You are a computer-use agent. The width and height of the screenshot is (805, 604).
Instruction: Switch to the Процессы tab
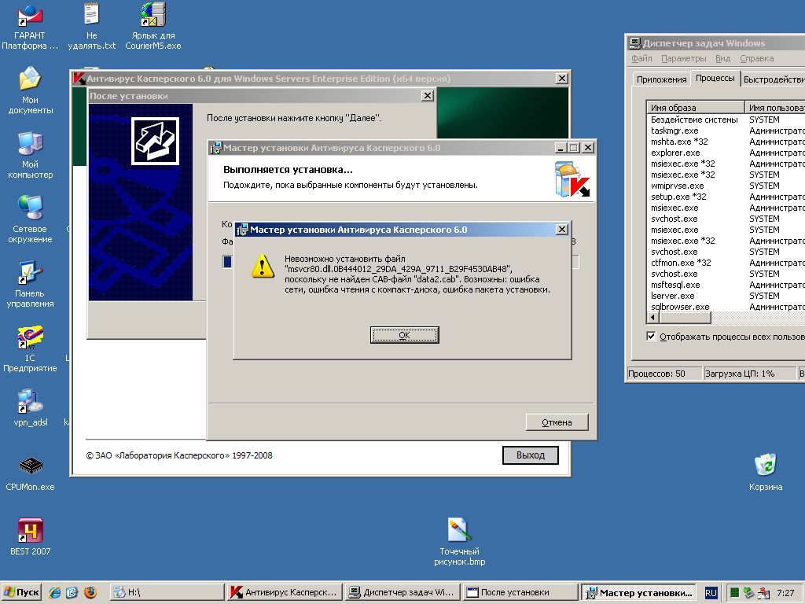click(715, 78)
